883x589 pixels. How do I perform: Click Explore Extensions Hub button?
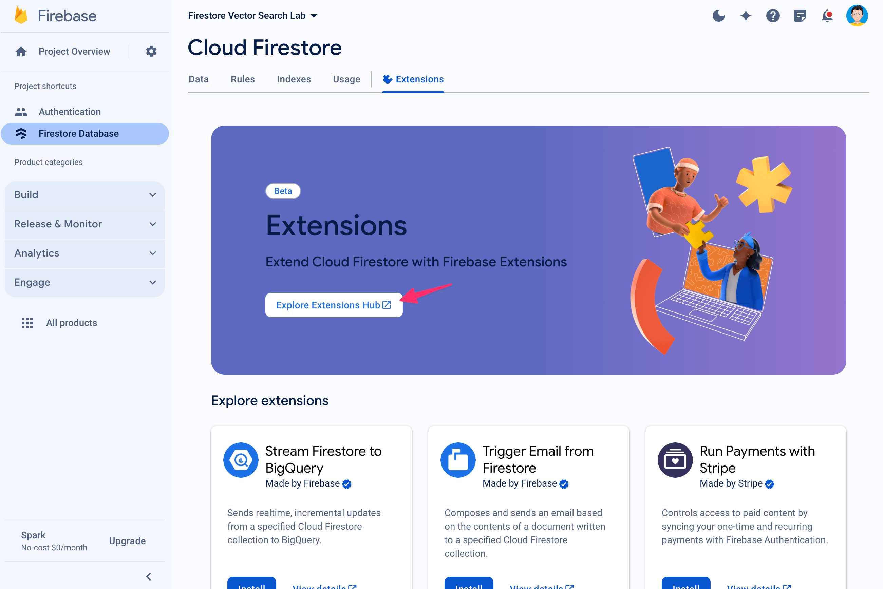pyautogui.click(x=333, y=304)
